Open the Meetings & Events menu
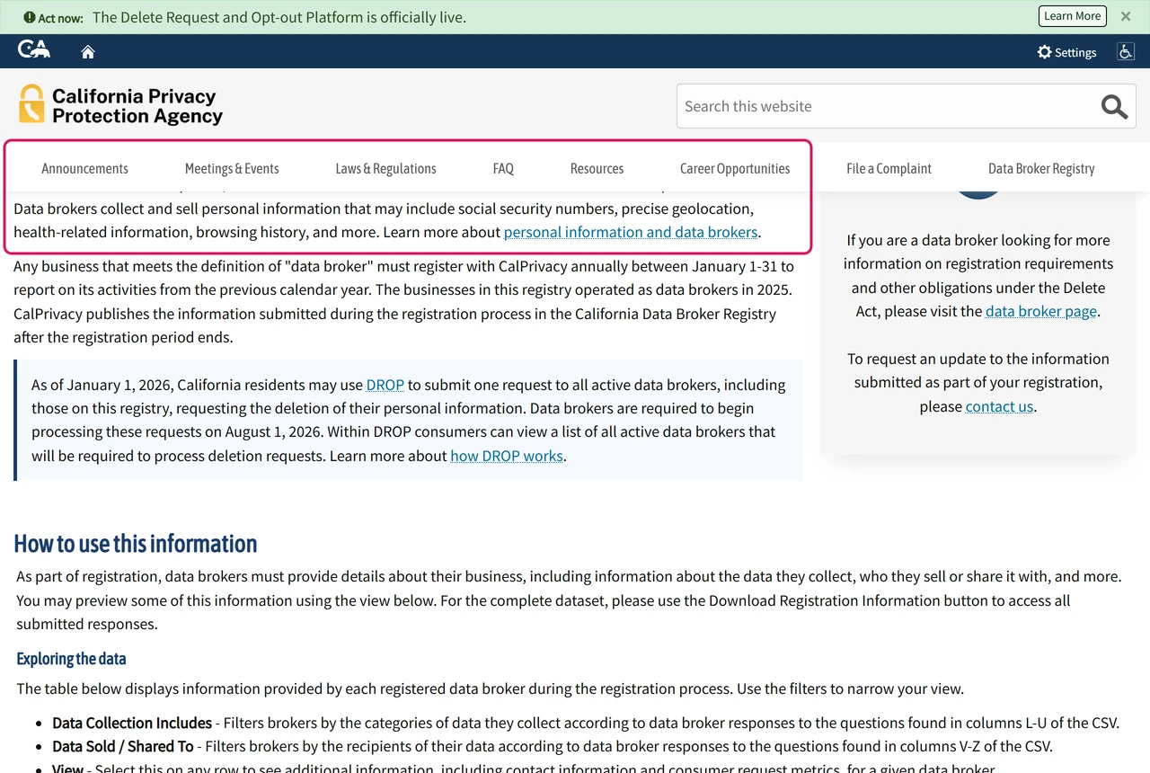The width and height of the screenshot is (1150, 773). [232, 168]
